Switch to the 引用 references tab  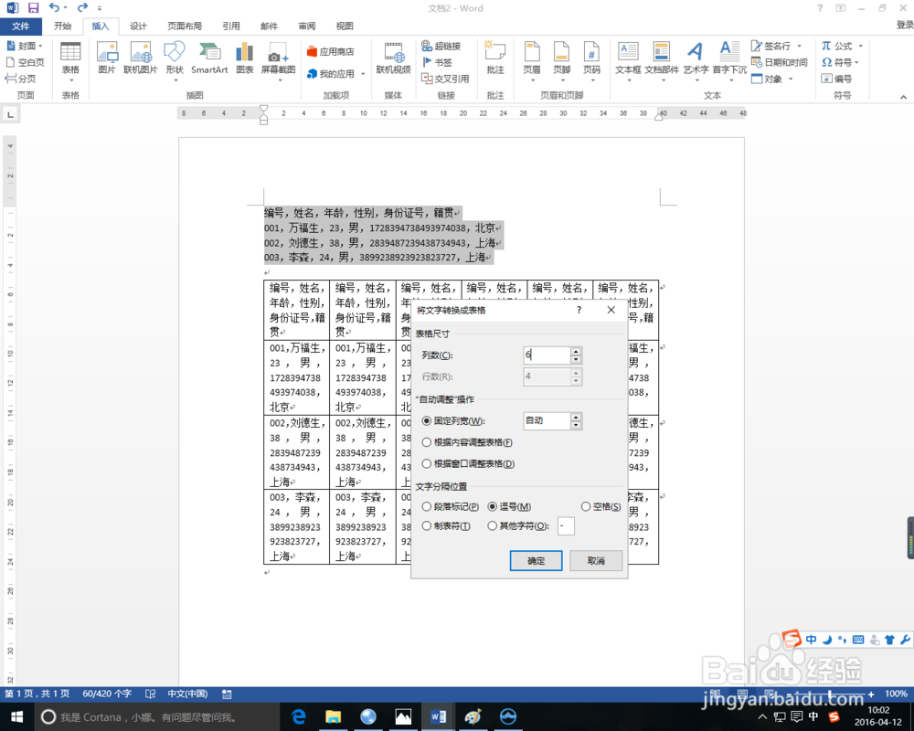click(231, 26)
